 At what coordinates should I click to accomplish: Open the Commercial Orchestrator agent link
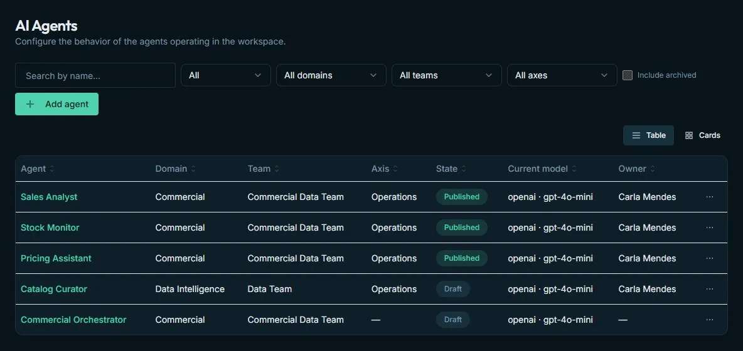(x=73, y=320)
